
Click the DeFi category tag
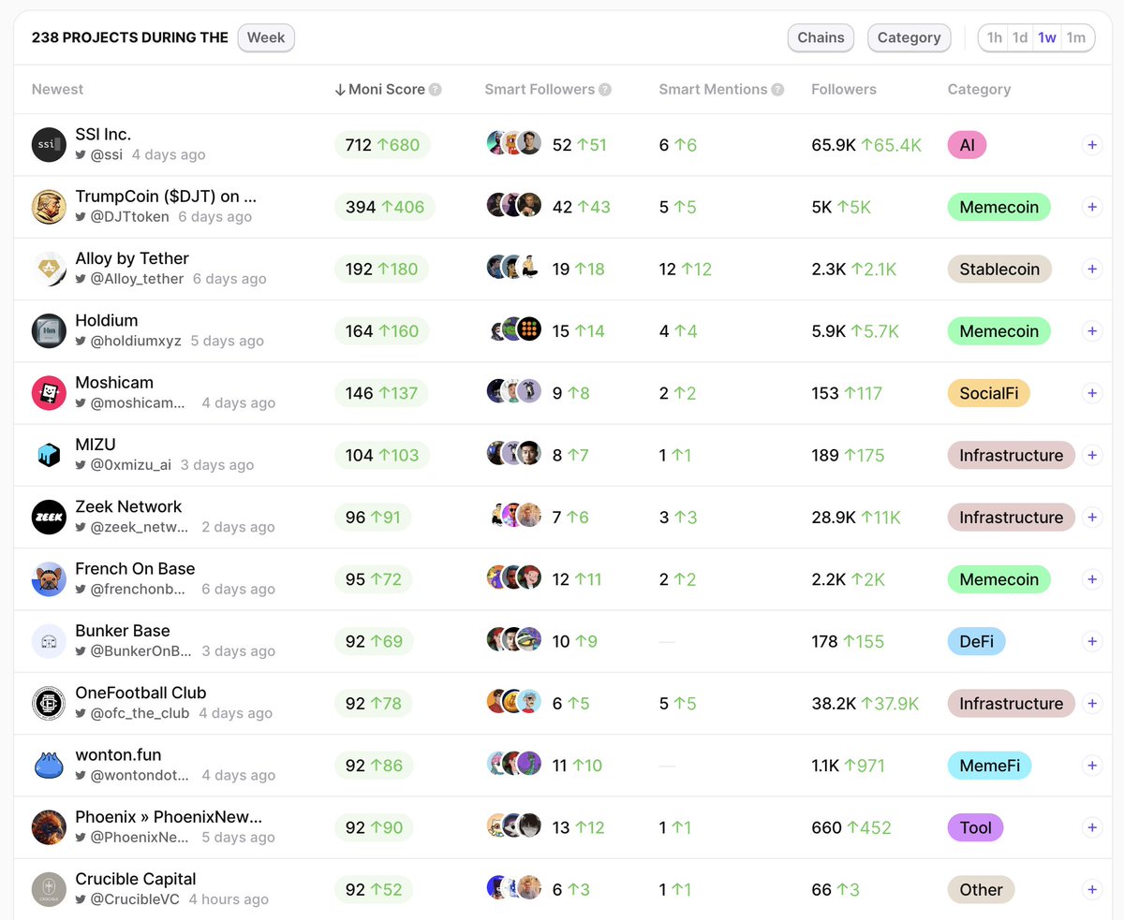tap(977, 641)
